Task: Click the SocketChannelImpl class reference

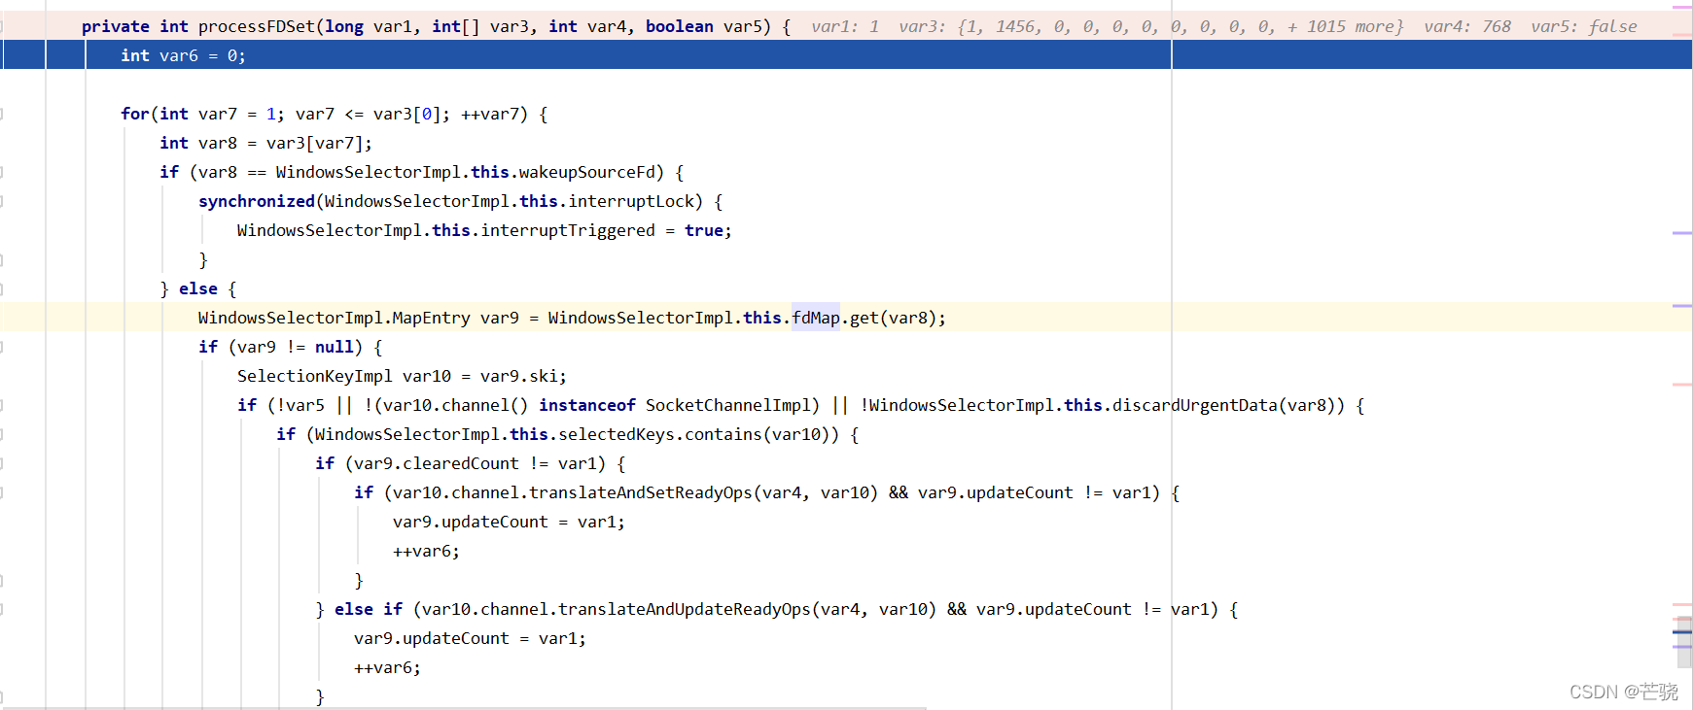Action: [727, 405]
